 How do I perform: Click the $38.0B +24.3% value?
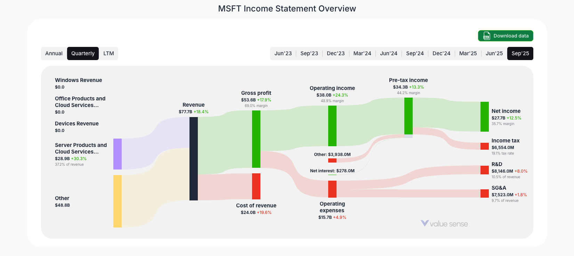coord(332,95)
